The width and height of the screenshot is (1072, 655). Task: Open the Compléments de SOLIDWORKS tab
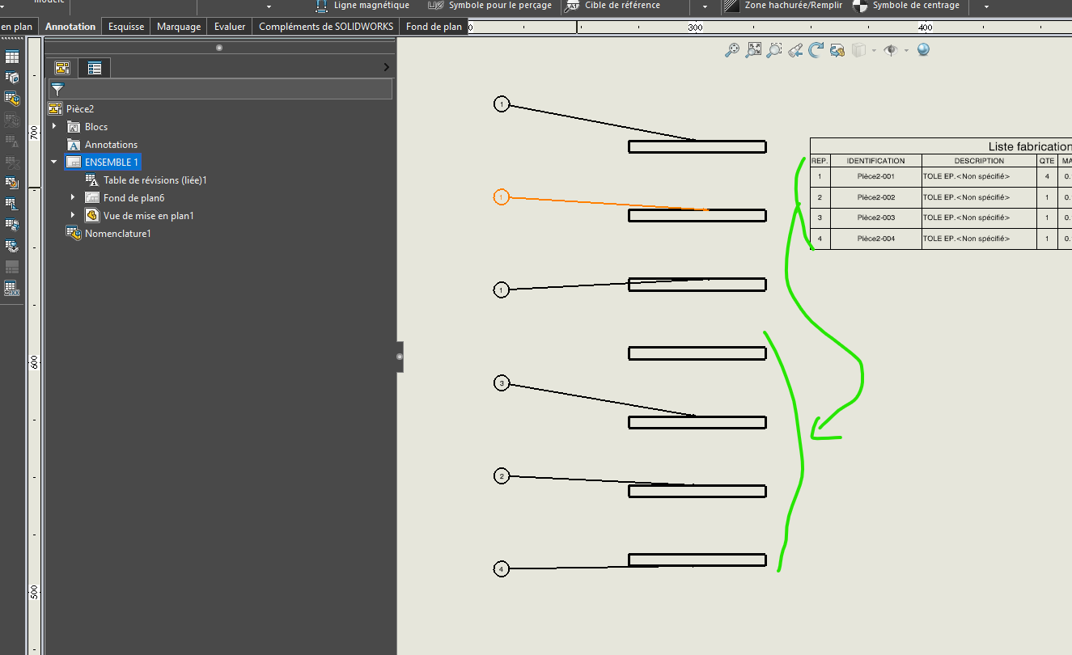(x=325, y=27)
